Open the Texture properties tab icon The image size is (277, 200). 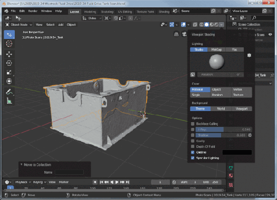point(231,185)
